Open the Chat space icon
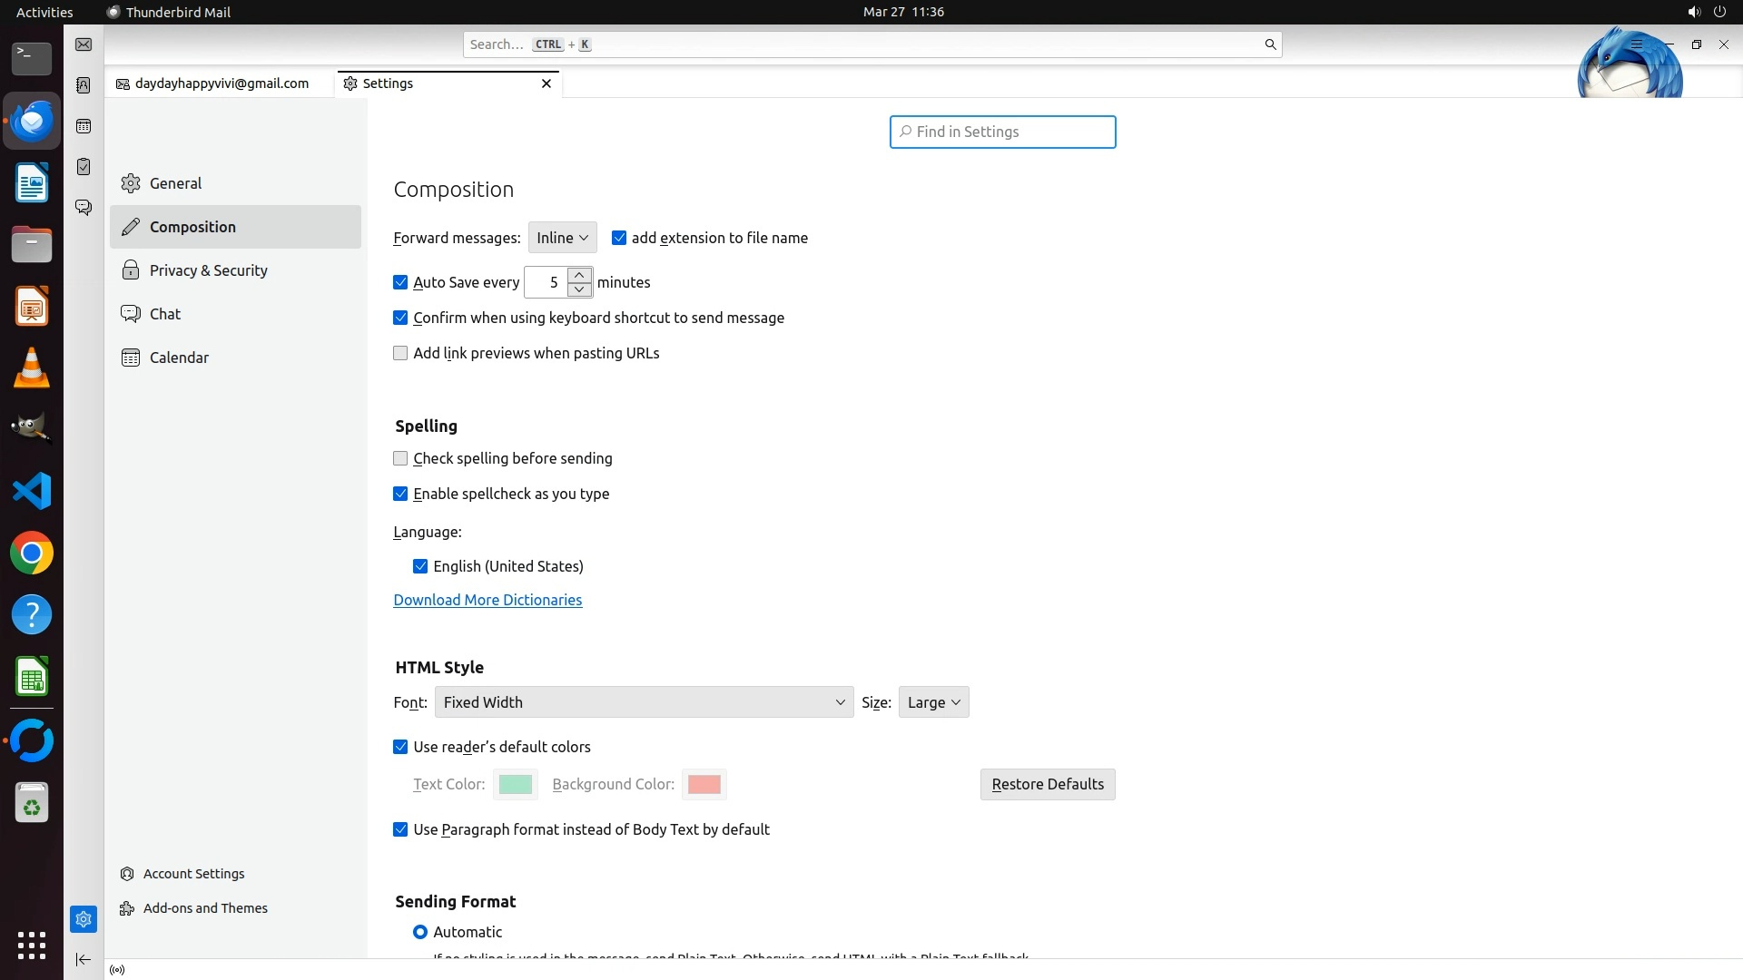Viewport: 1743px width, 980px height. (x=84, y=208)
